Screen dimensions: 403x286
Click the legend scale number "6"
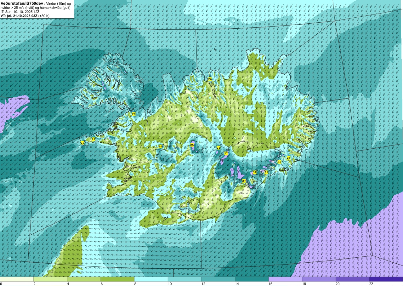coord(101,284)
